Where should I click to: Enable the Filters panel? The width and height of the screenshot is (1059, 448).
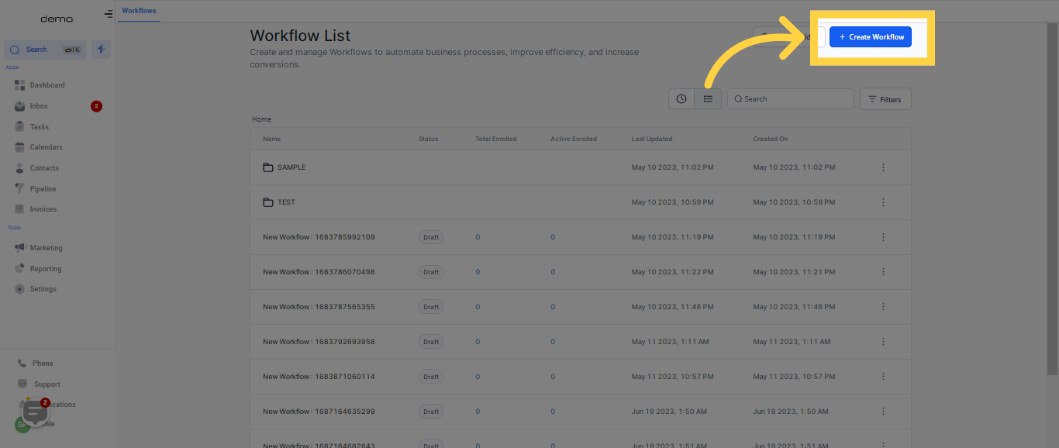(x=885, y=98)
